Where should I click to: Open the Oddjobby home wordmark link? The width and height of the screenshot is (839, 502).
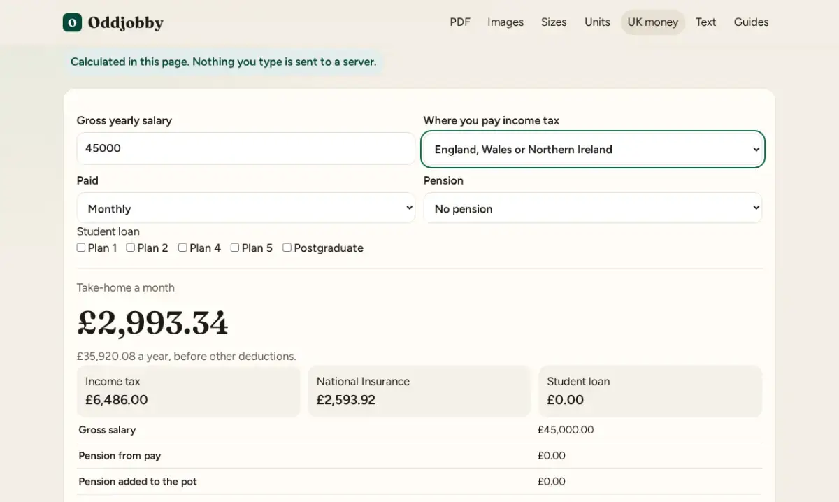pos(125,22)
